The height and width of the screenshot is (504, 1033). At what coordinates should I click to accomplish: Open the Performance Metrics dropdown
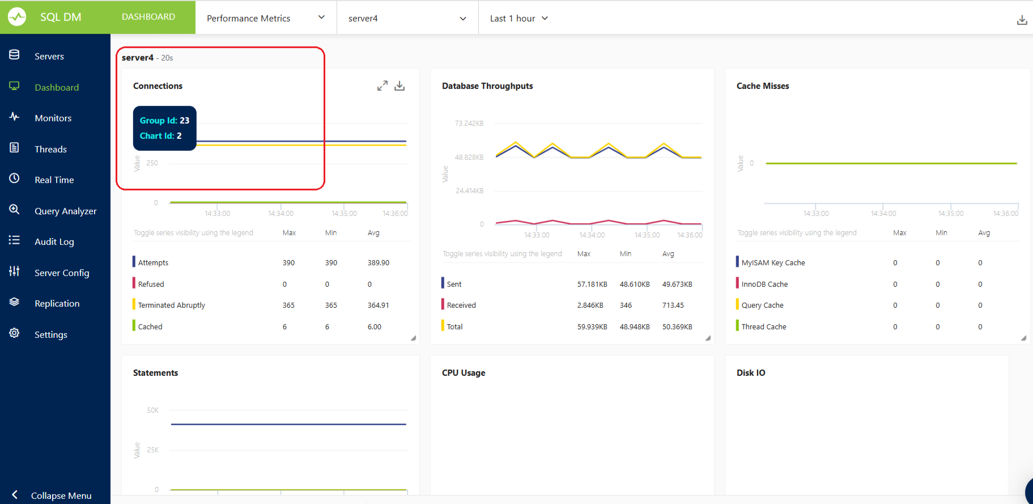click(x=265, y=18)
